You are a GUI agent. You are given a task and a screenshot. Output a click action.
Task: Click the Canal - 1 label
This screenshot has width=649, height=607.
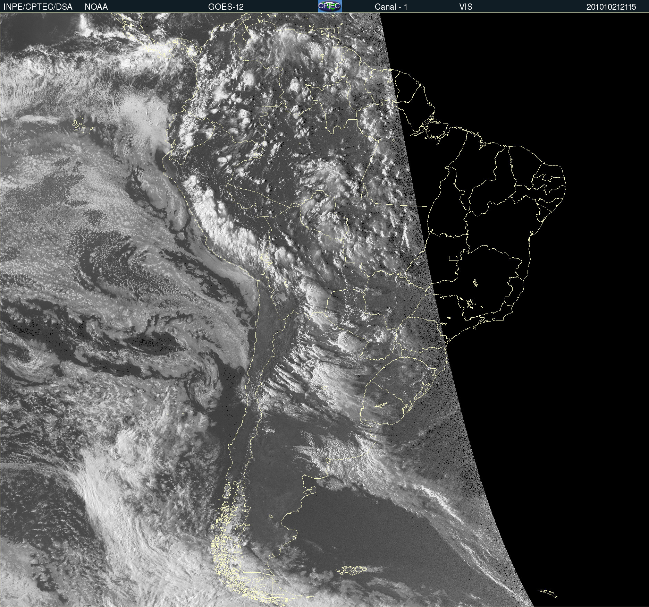click(x=391, y=7)
